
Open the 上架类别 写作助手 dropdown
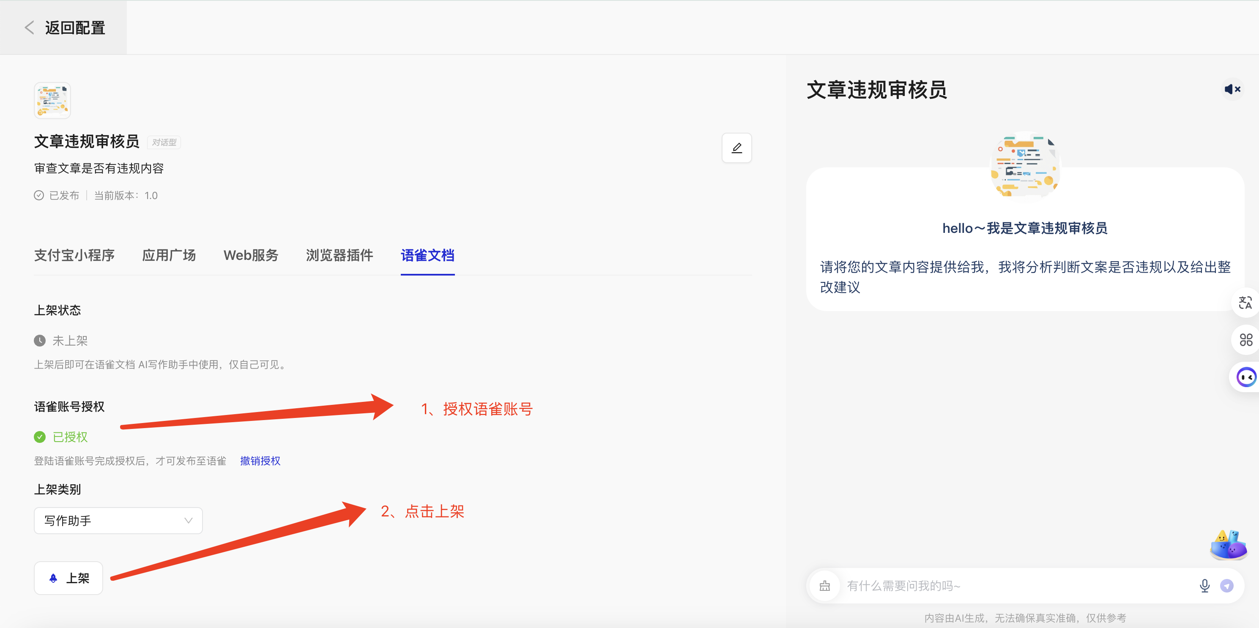(x=118, y=521)
